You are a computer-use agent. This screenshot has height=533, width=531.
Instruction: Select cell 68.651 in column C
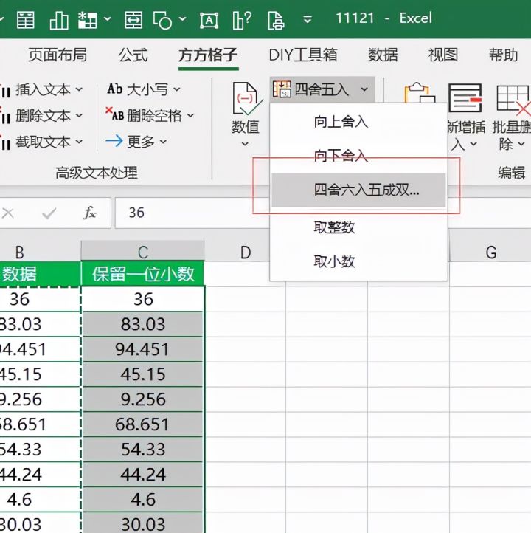[143, 424]
